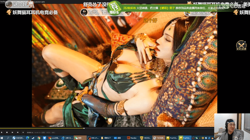This screenshot has height=140, width=250.
Task: Open the first FinalVid taskbar window
Action: coord(172,138)
